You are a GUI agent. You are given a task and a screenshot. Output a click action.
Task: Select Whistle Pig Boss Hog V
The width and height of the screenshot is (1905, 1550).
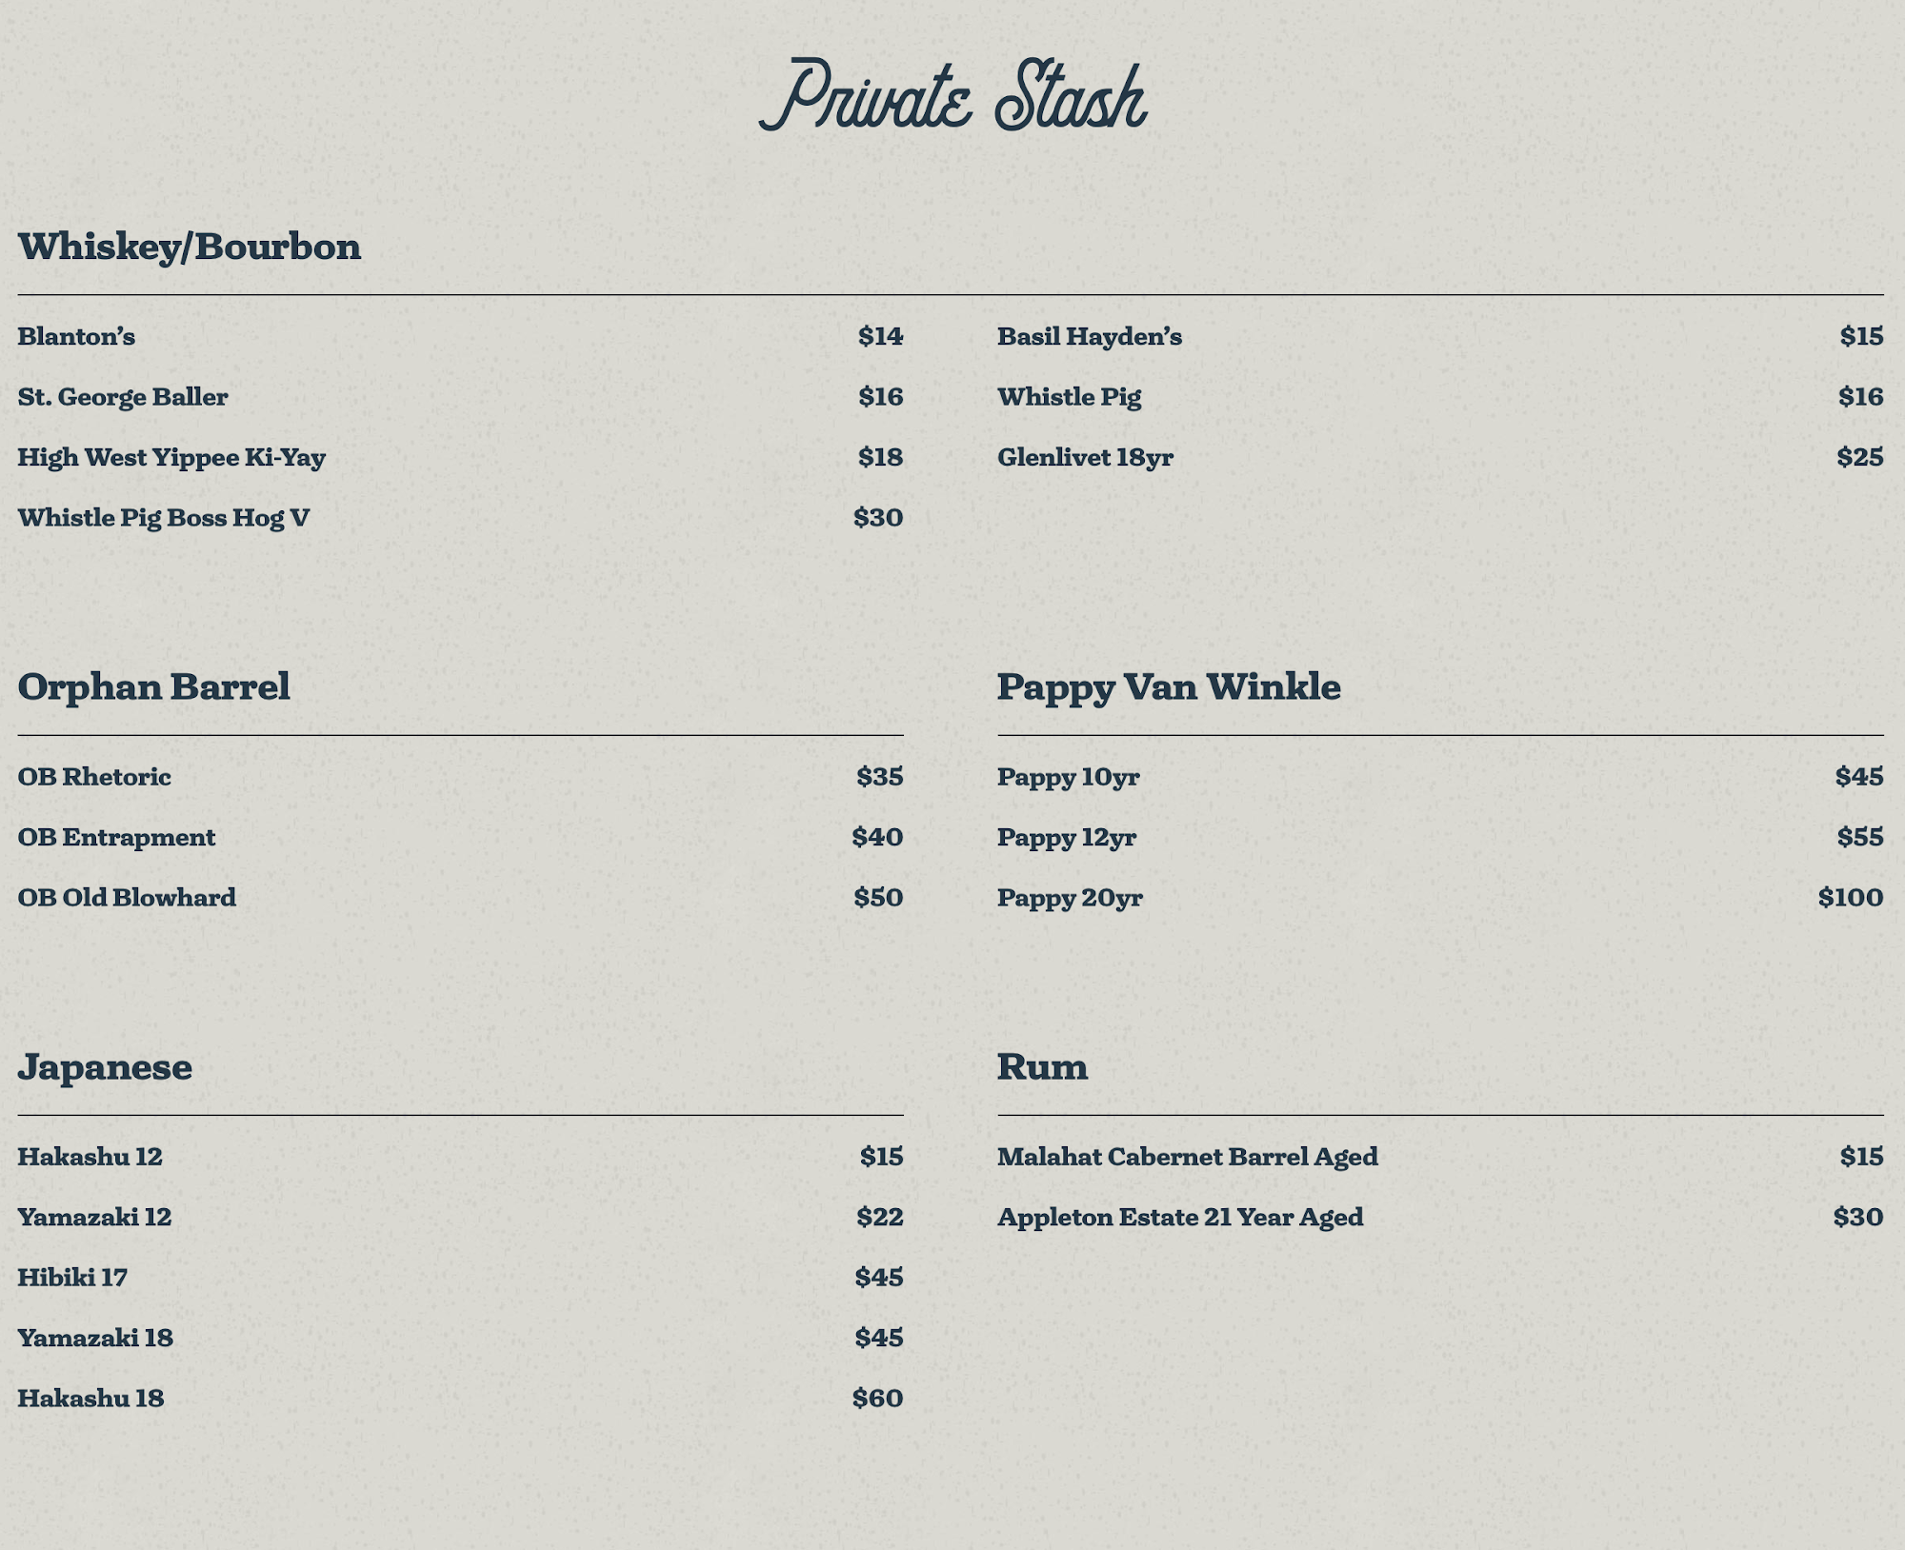(164, 518)
